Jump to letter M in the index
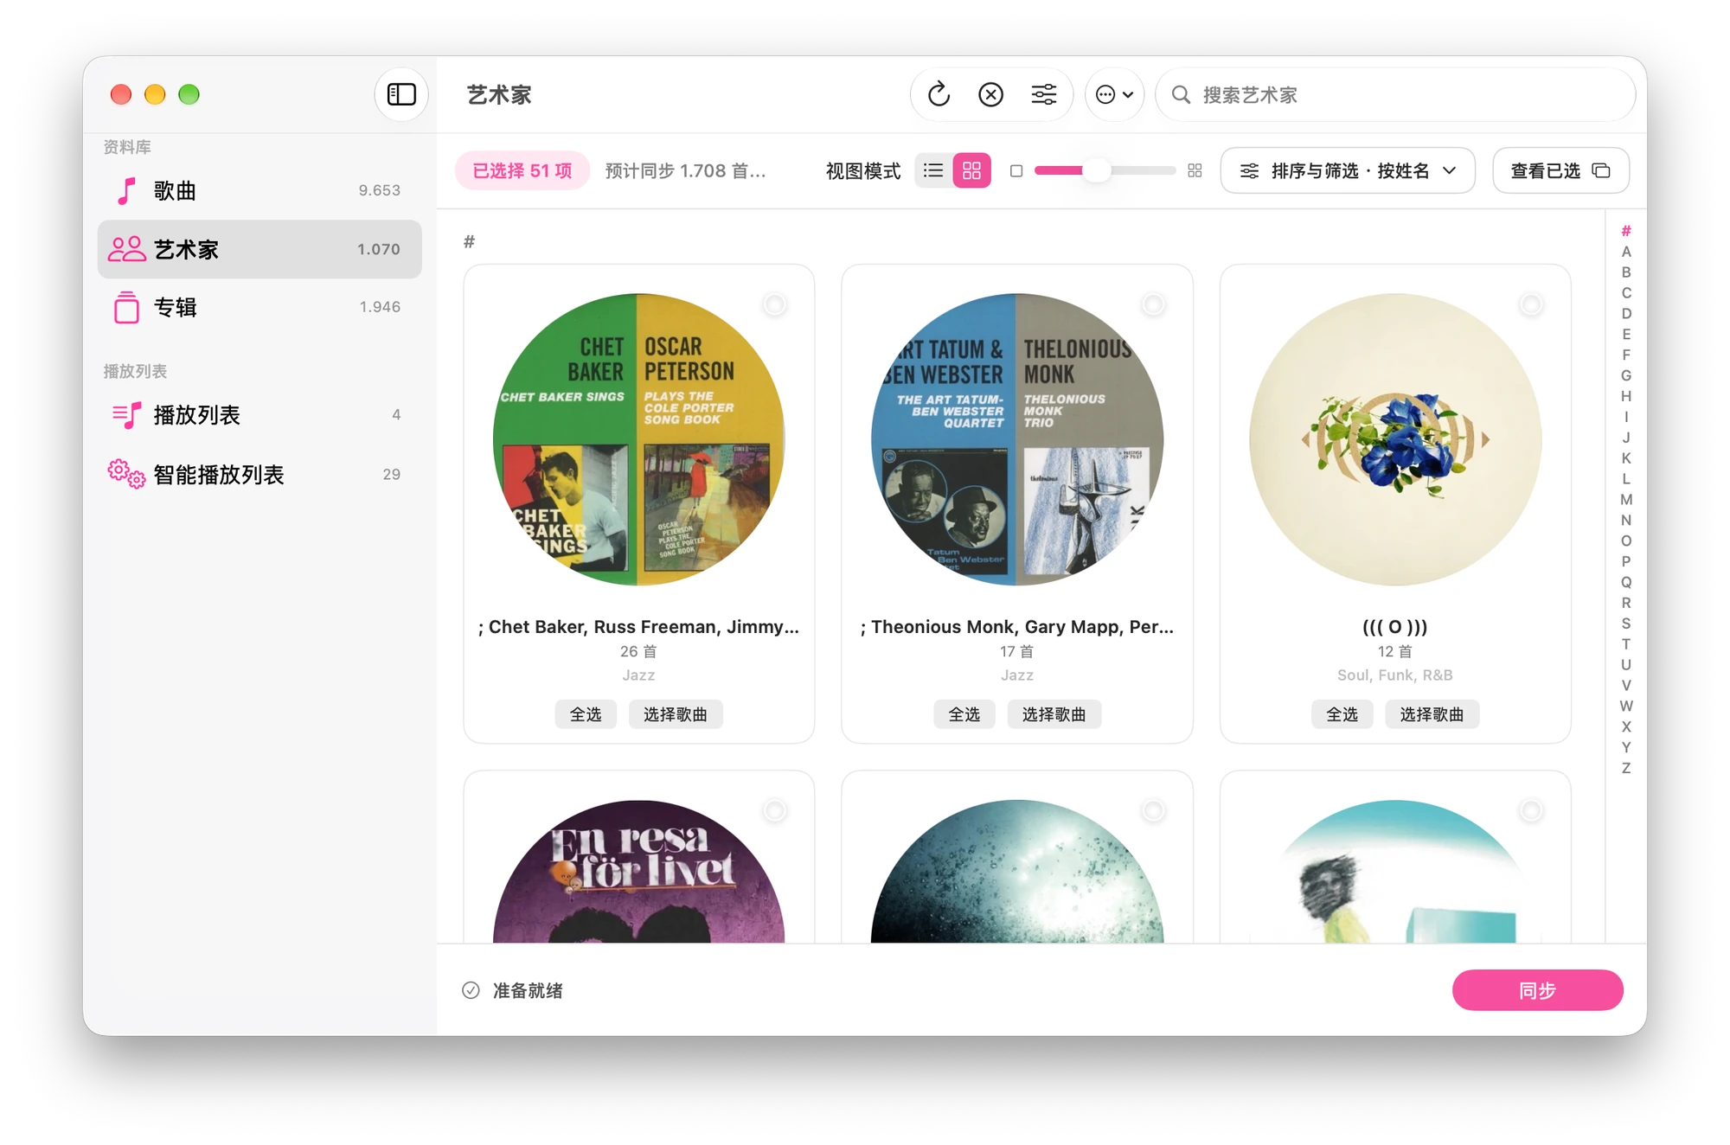Screen dimensions: 1730x1145 coord(1626,500)
